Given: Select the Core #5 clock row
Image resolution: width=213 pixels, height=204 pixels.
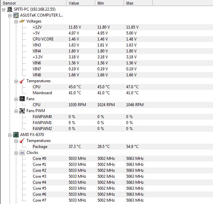Looking at the screenshot, I should [x=122, y=188].
